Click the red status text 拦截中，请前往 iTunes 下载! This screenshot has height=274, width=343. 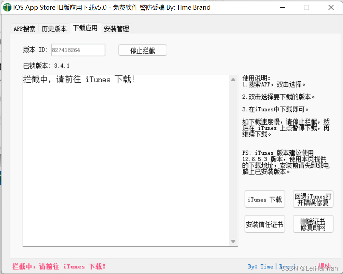[59, 267]
